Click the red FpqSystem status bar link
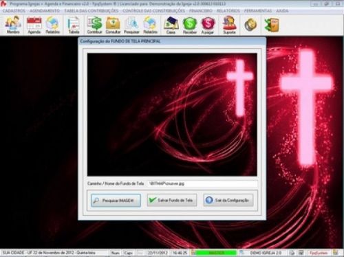 point(319,253)
